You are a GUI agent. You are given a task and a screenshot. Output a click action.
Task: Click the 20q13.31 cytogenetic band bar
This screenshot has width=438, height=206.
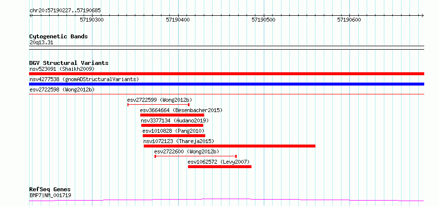[226, 48]
